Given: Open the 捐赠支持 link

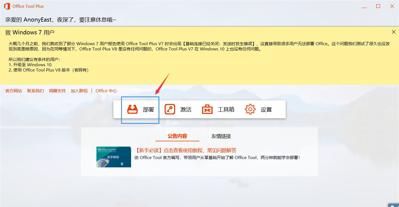Looking at the screenshot, I should tap(57, 91).
